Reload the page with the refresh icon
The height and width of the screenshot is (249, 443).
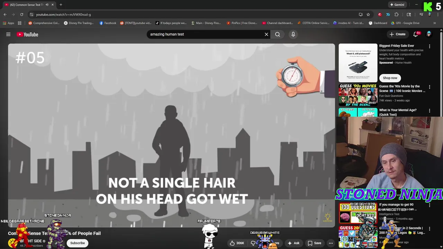[x=21, y=15]
